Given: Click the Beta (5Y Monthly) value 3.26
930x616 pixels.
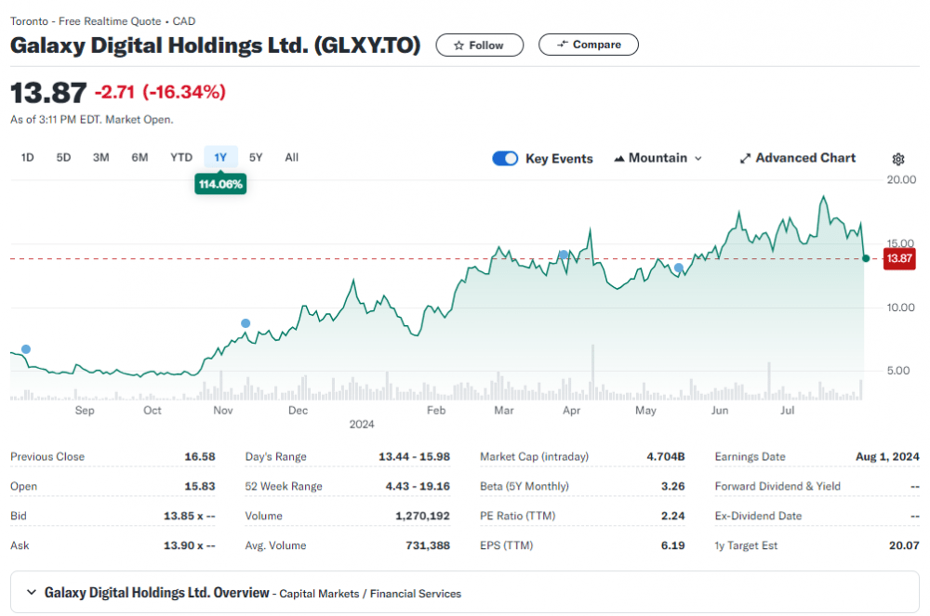Looking at the screenshot, I should click(673, 486).
